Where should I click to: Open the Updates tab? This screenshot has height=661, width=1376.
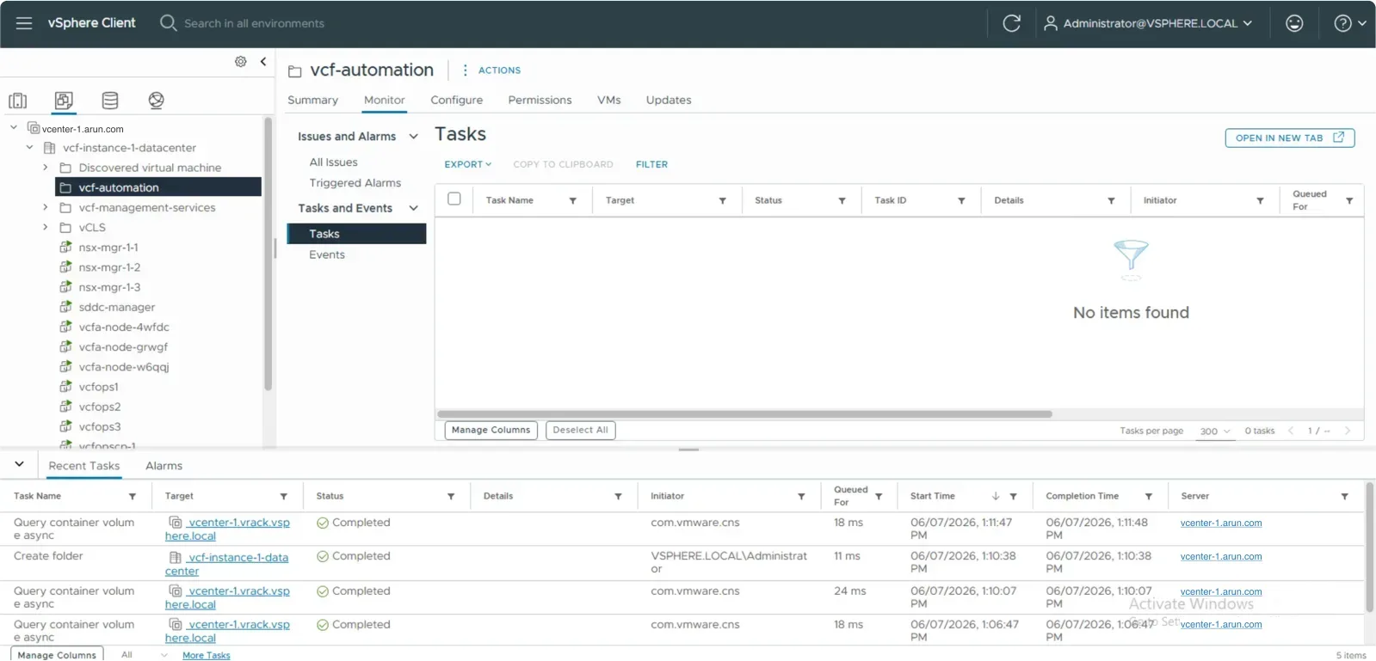(669, 100)
